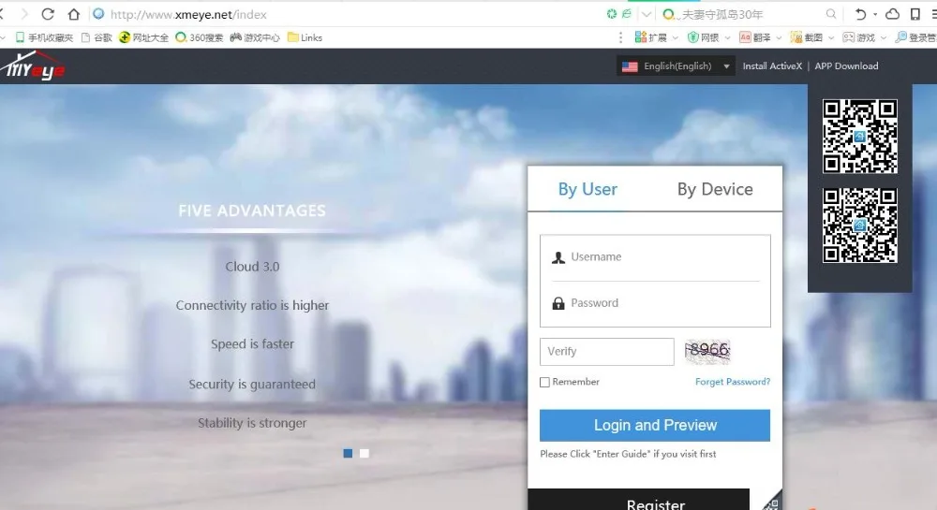Click the 'Security is guaranteed' text

tap(252, 385)
